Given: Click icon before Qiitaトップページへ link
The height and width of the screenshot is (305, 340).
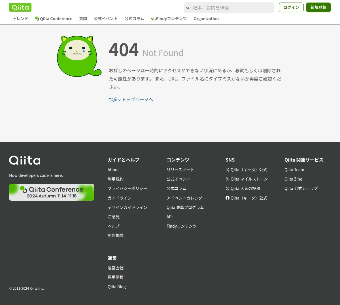Looking at the screenshot, I should tap(110, 100).
